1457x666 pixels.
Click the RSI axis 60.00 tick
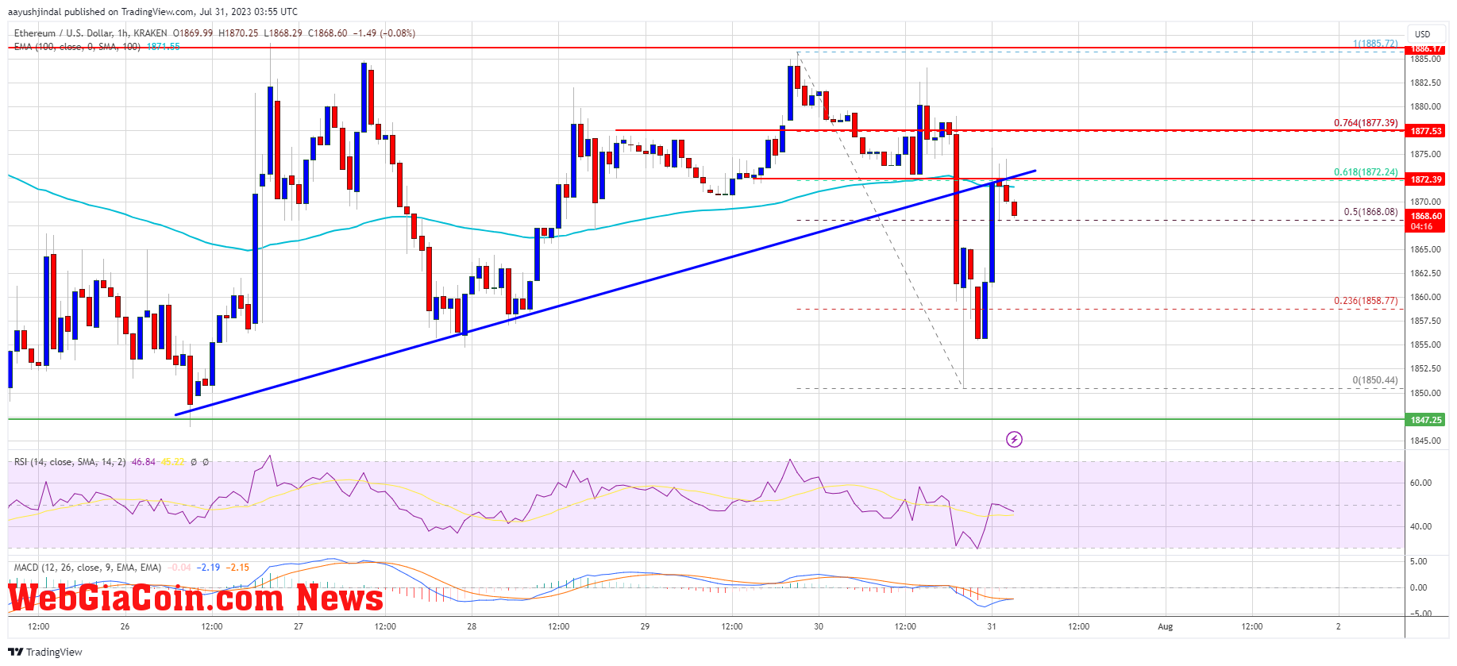pyautogui.click(x=1420, y=483)
